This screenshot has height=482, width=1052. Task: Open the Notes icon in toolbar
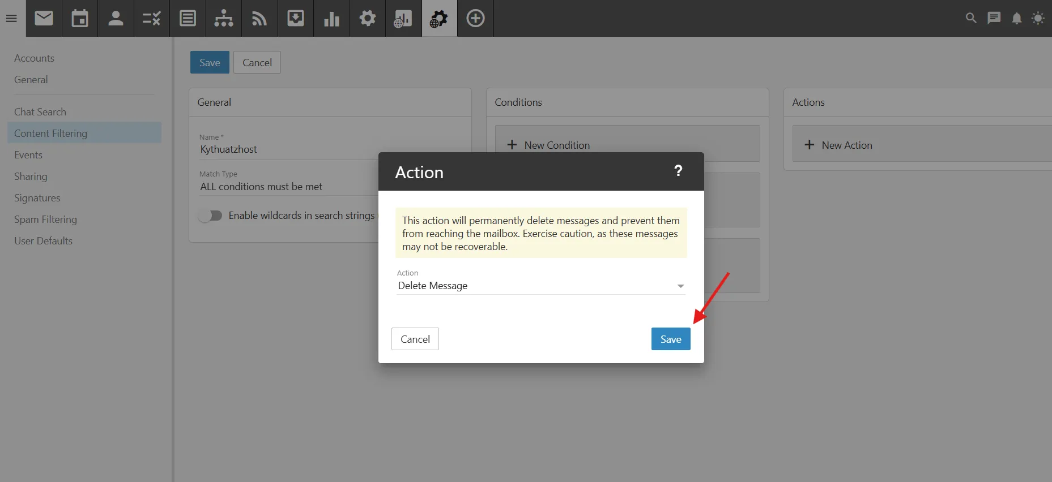click(188, 18)
